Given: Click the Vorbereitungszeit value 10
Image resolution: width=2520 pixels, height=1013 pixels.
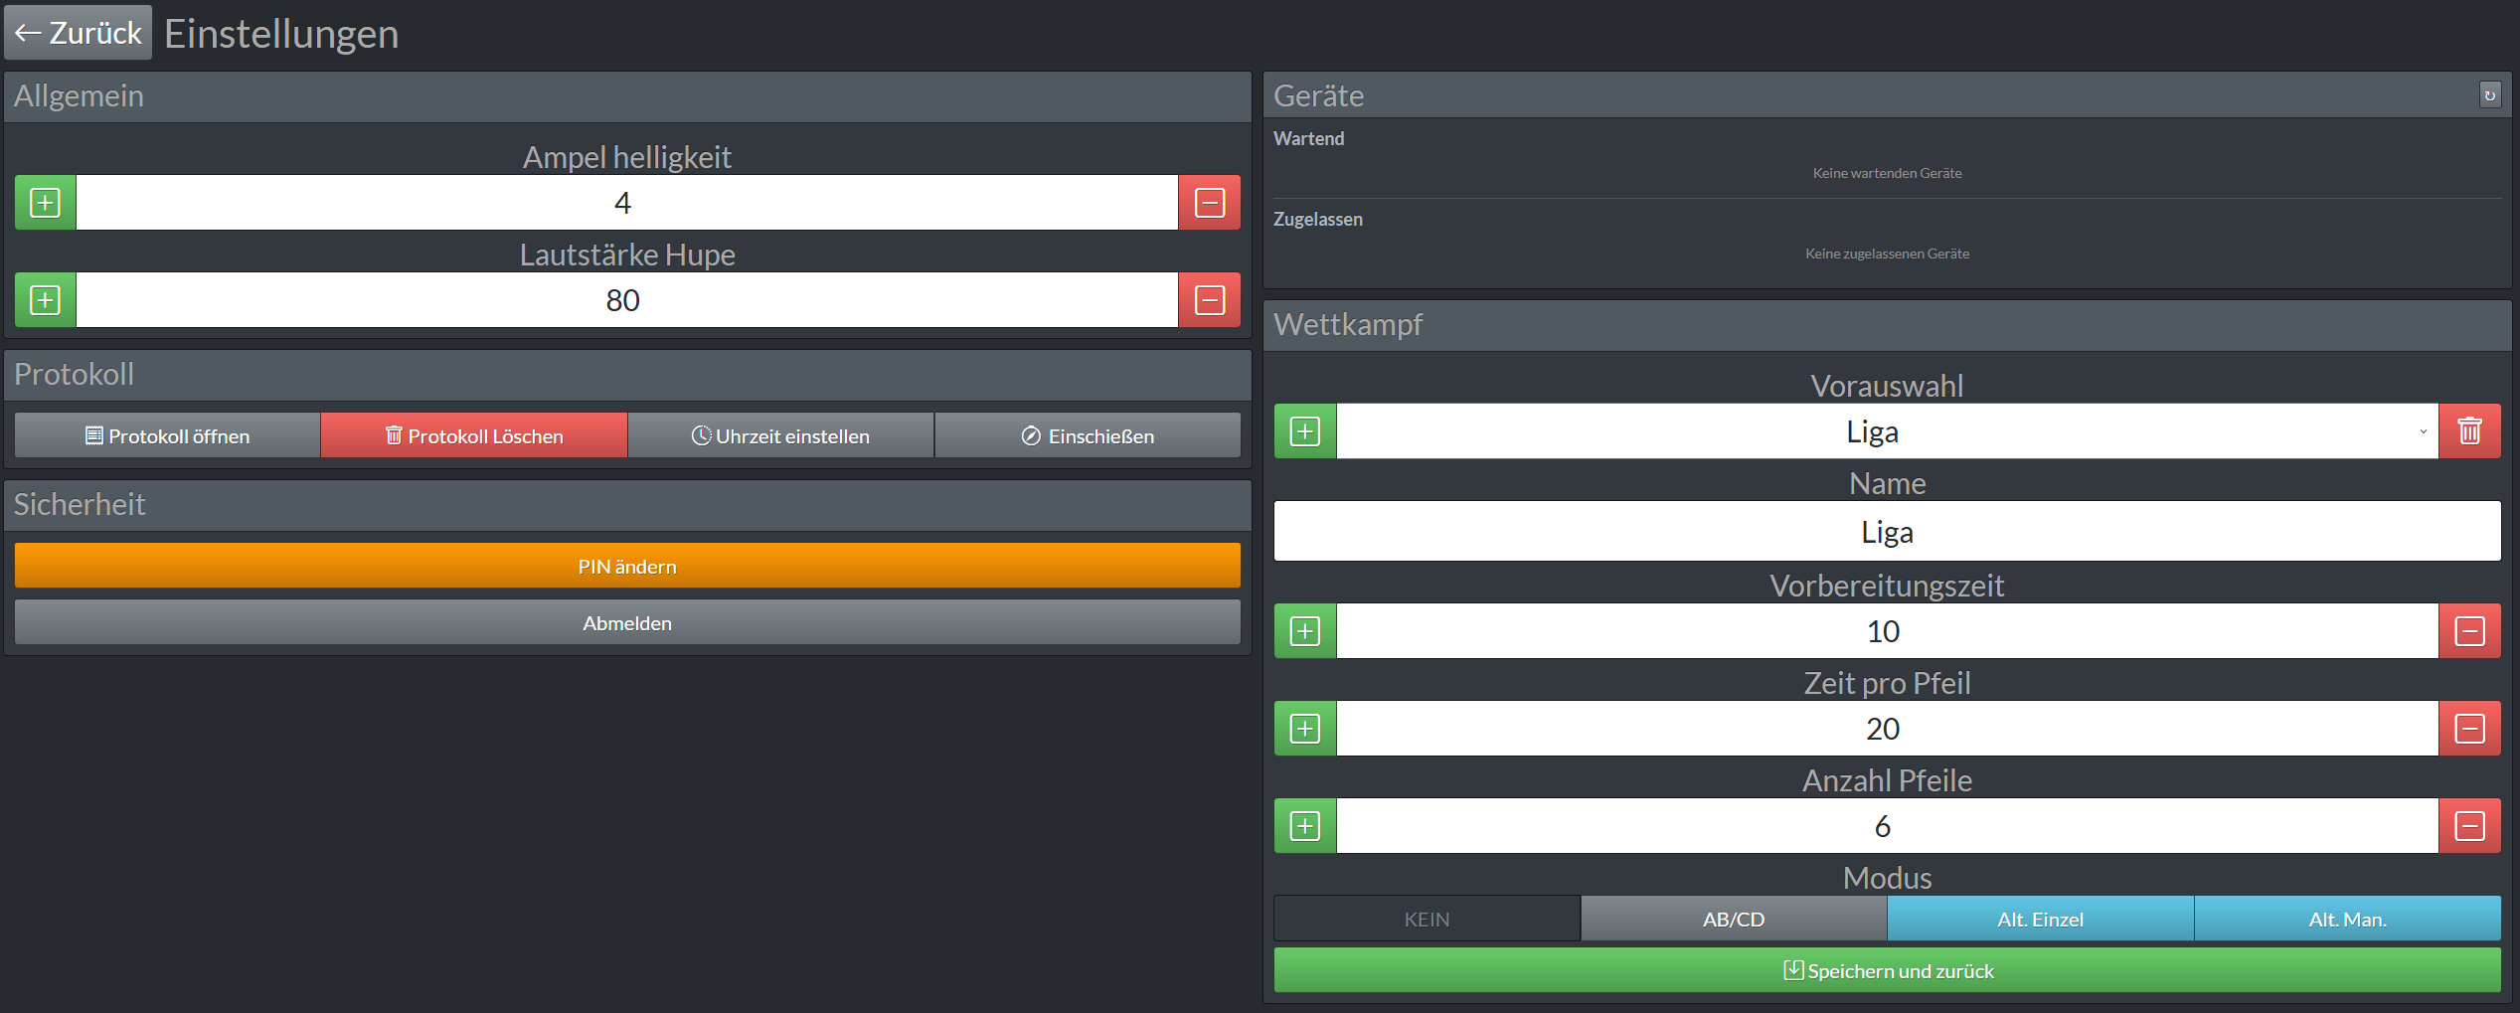Looking at the screenshot, I should (1887, 631).
